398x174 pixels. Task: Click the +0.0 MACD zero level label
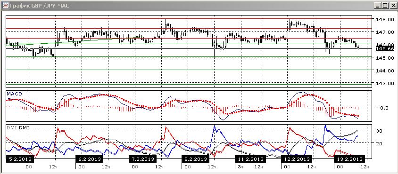(x=382, y=108)
